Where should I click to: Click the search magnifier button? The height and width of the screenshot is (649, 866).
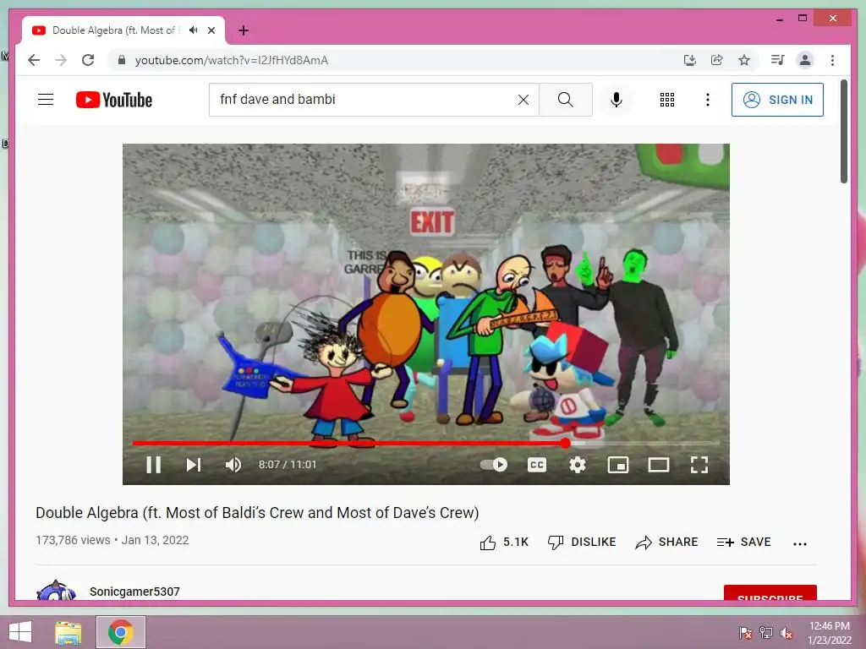(x=566, y=100)
